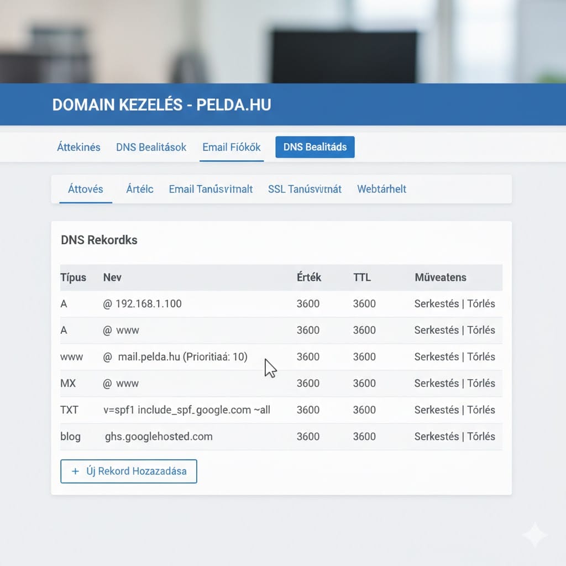The width and height of the screenshot is (566, 566).
Task: Click the sparkle icon in bottom-right corner
Action: [x=534, y=536]
